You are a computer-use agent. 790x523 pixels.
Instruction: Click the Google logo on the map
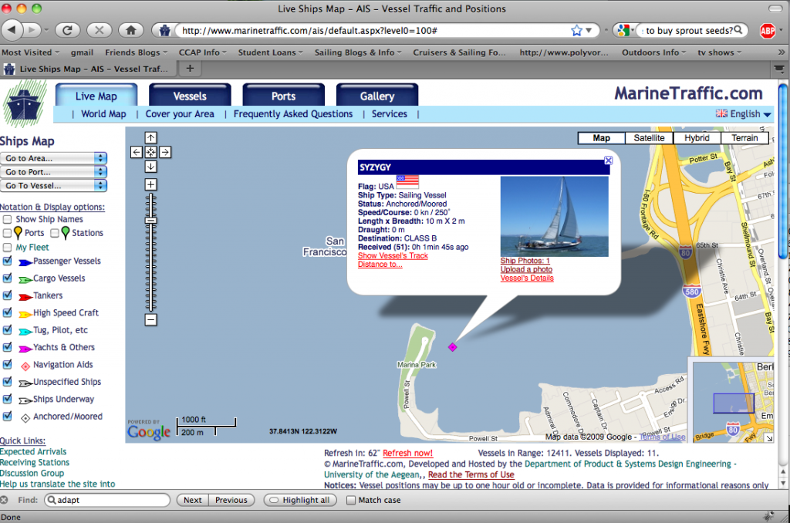149,432
